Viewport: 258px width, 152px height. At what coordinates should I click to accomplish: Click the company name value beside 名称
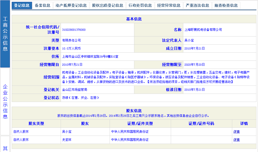203,30
